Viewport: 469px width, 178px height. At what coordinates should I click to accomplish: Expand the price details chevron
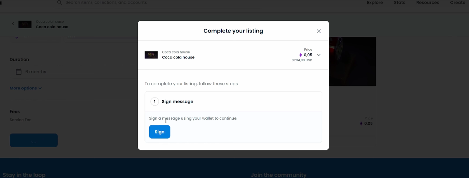[x=319, y=55]
